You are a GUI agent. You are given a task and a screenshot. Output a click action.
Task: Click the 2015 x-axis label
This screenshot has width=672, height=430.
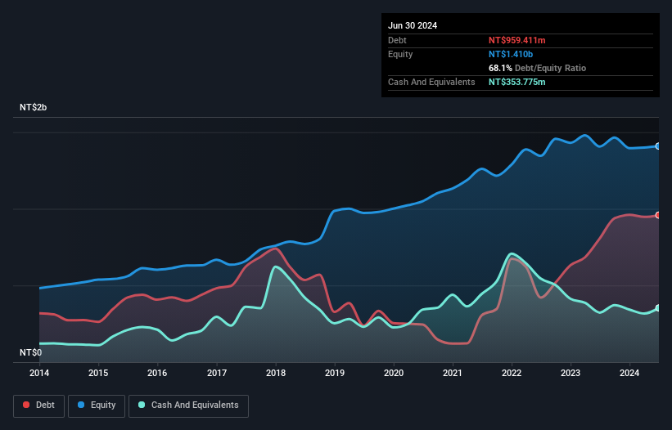point(98,373)
